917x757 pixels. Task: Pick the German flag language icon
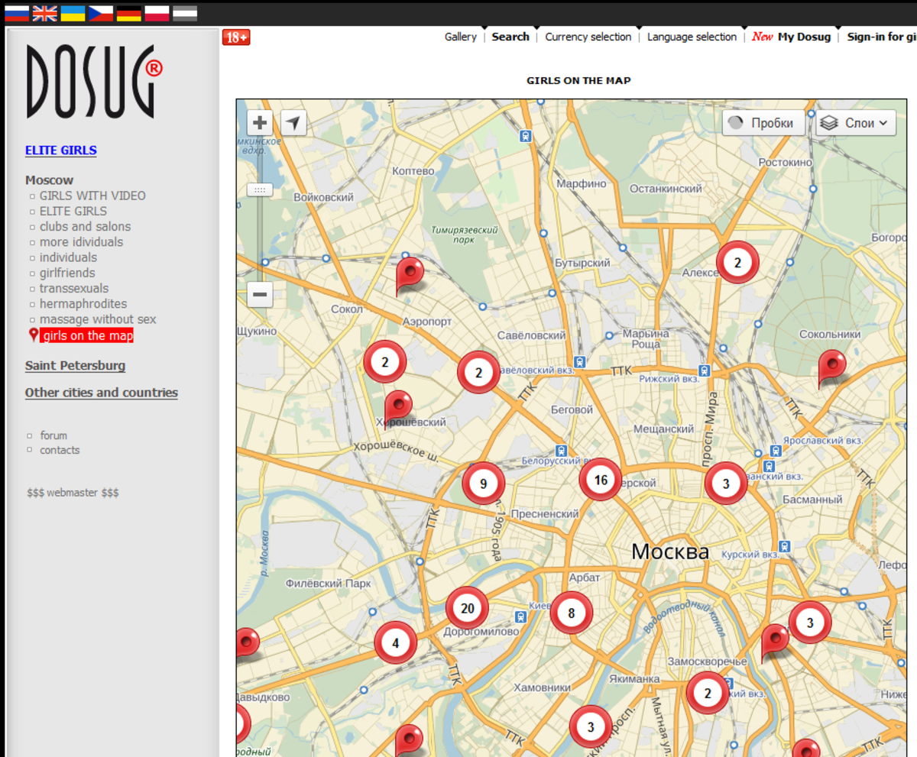click(x=129, y=13)
